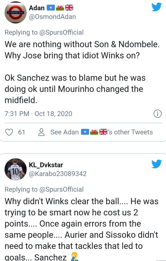Screen dimensions: 166x261
Task: Click the 7:31 PM · Oct 18, 2020 timestamp
Action: tap(39, 113)
